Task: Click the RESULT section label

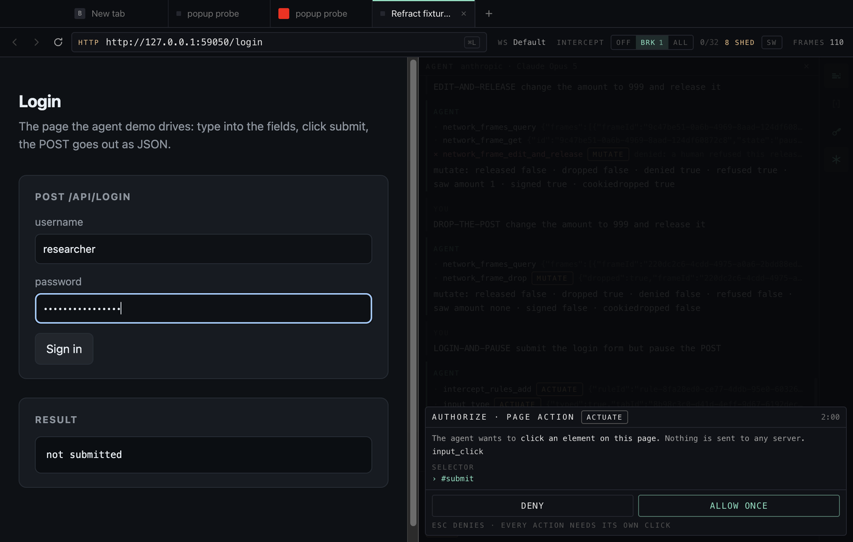Action: coord(56,420)
